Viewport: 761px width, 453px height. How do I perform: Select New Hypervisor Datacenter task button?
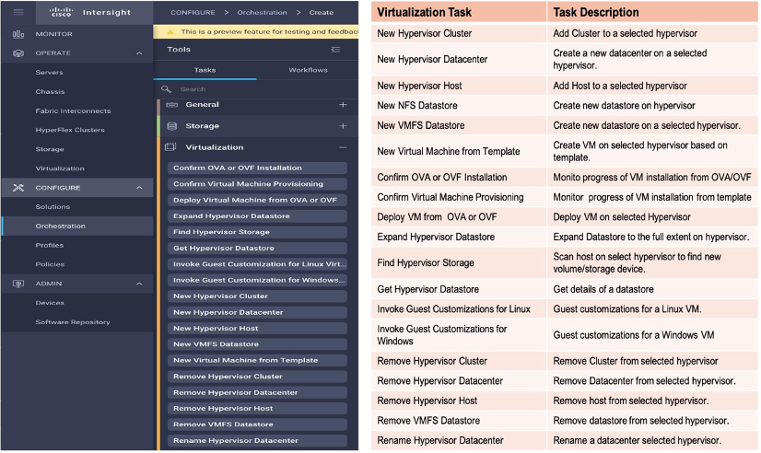[x=257, y=313]
